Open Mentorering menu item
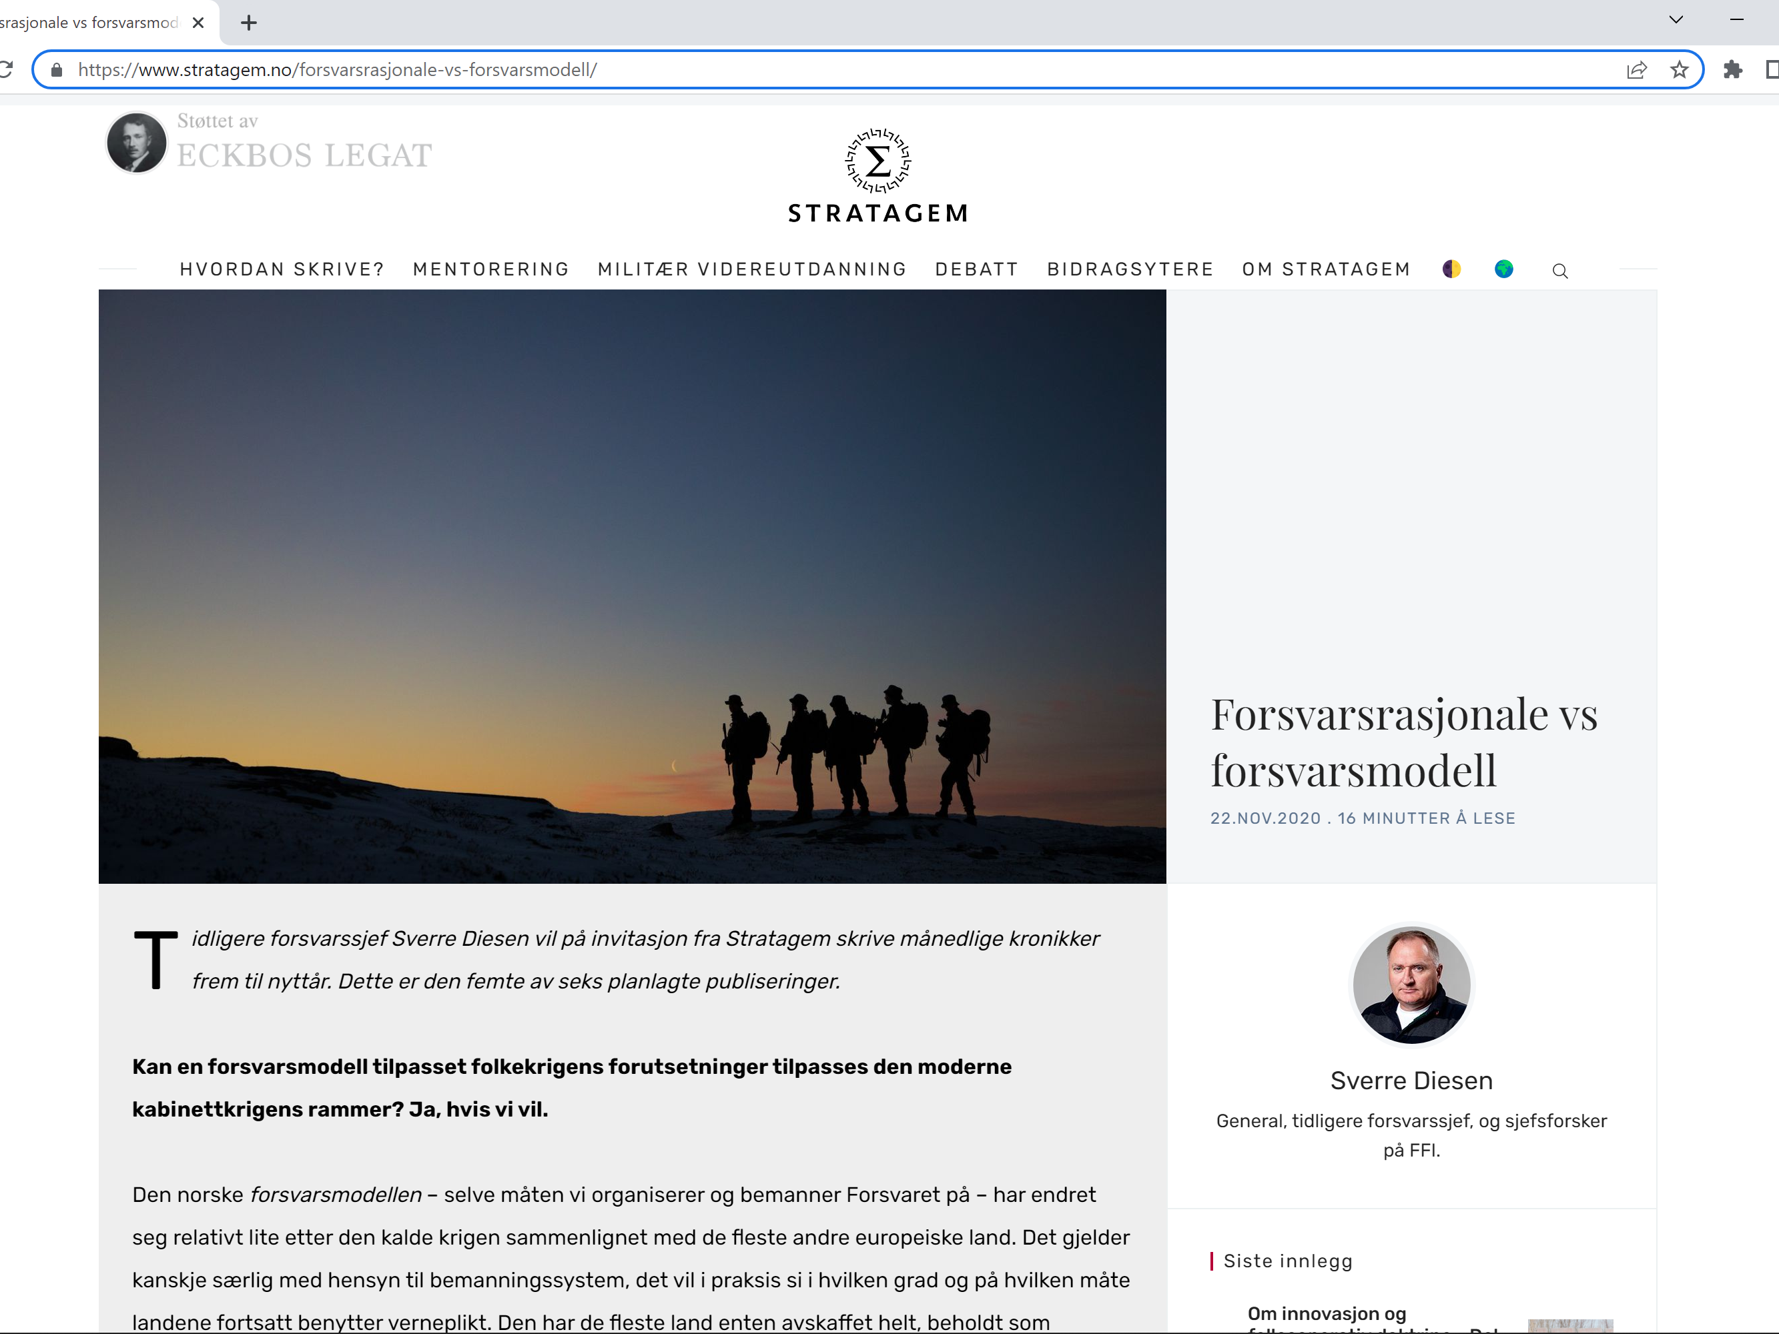 click(491, 269)
